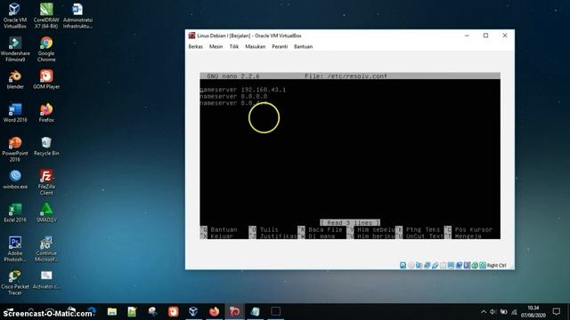Open Continue Microsoft desktop shortcut
Viewport: 570px width, 320px height.
tap(46, 249)
